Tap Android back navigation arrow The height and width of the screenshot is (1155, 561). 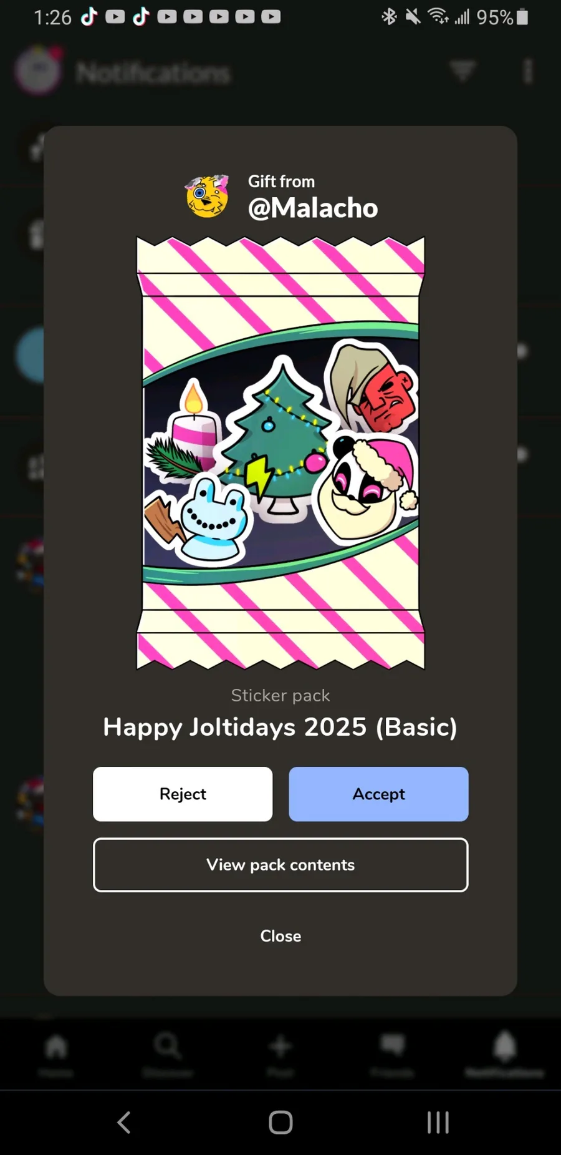point(124,1122)
